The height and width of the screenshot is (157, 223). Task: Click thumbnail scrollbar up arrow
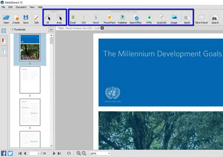click(x=51, y=36)
